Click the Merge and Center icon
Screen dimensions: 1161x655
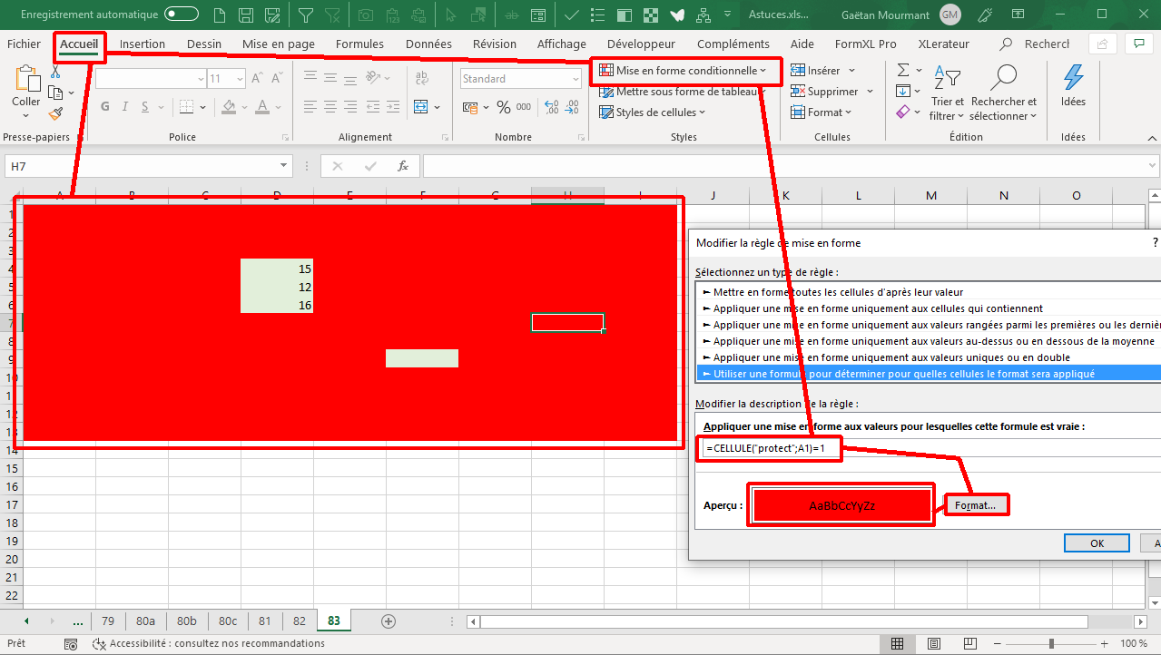[420, 106]
